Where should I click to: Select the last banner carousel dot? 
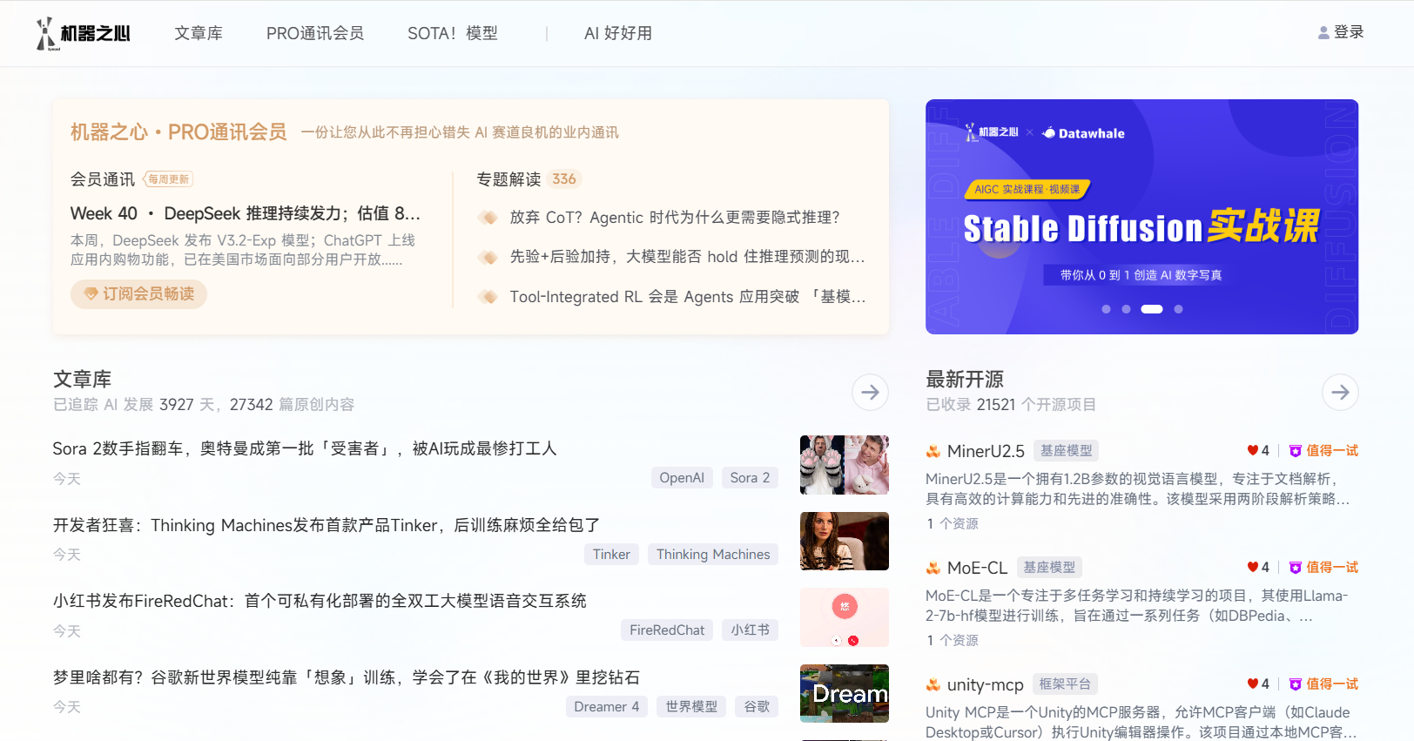(x=1178, y=309)
